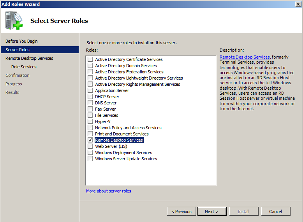Select Application Server role label
Viewport: 303px width, 222px height.
112,90
